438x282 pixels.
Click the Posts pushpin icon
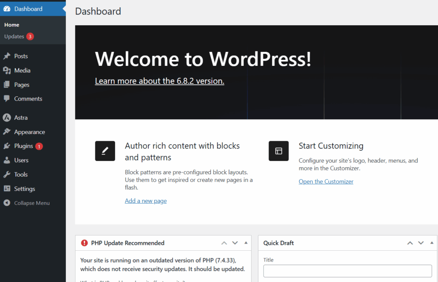(x=7, y=56)
